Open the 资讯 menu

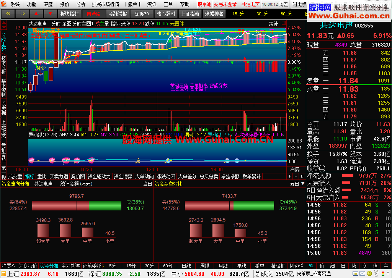[x=152, y=4]
